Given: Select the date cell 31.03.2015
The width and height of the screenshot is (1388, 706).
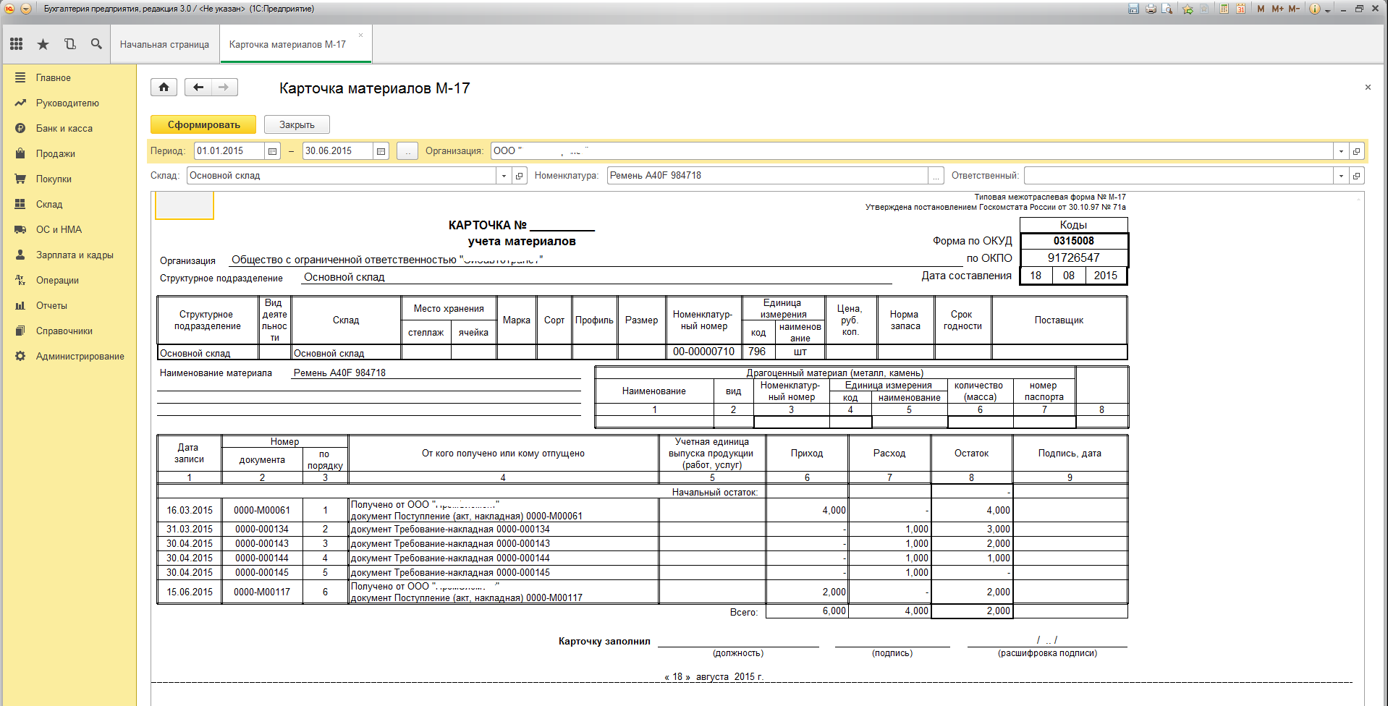Looking at the screenshot, I should pos(190,529).
